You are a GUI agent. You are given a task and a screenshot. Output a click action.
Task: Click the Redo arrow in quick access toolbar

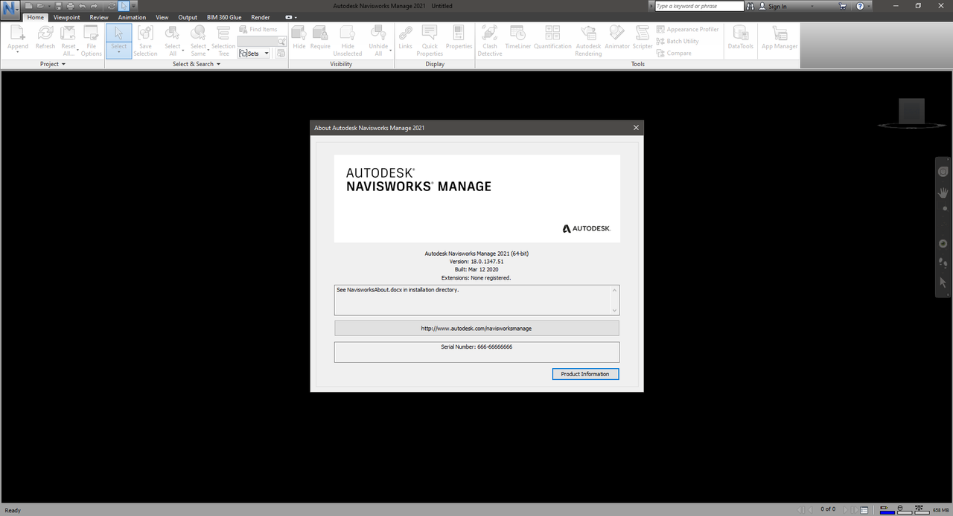point(94,6)
